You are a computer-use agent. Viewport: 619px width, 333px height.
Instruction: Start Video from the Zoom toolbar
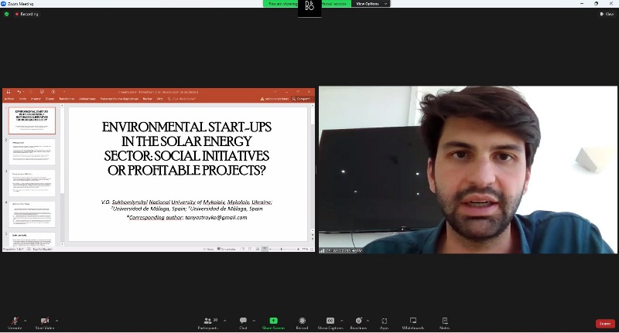pyautogui.click(x=45, y=321)
